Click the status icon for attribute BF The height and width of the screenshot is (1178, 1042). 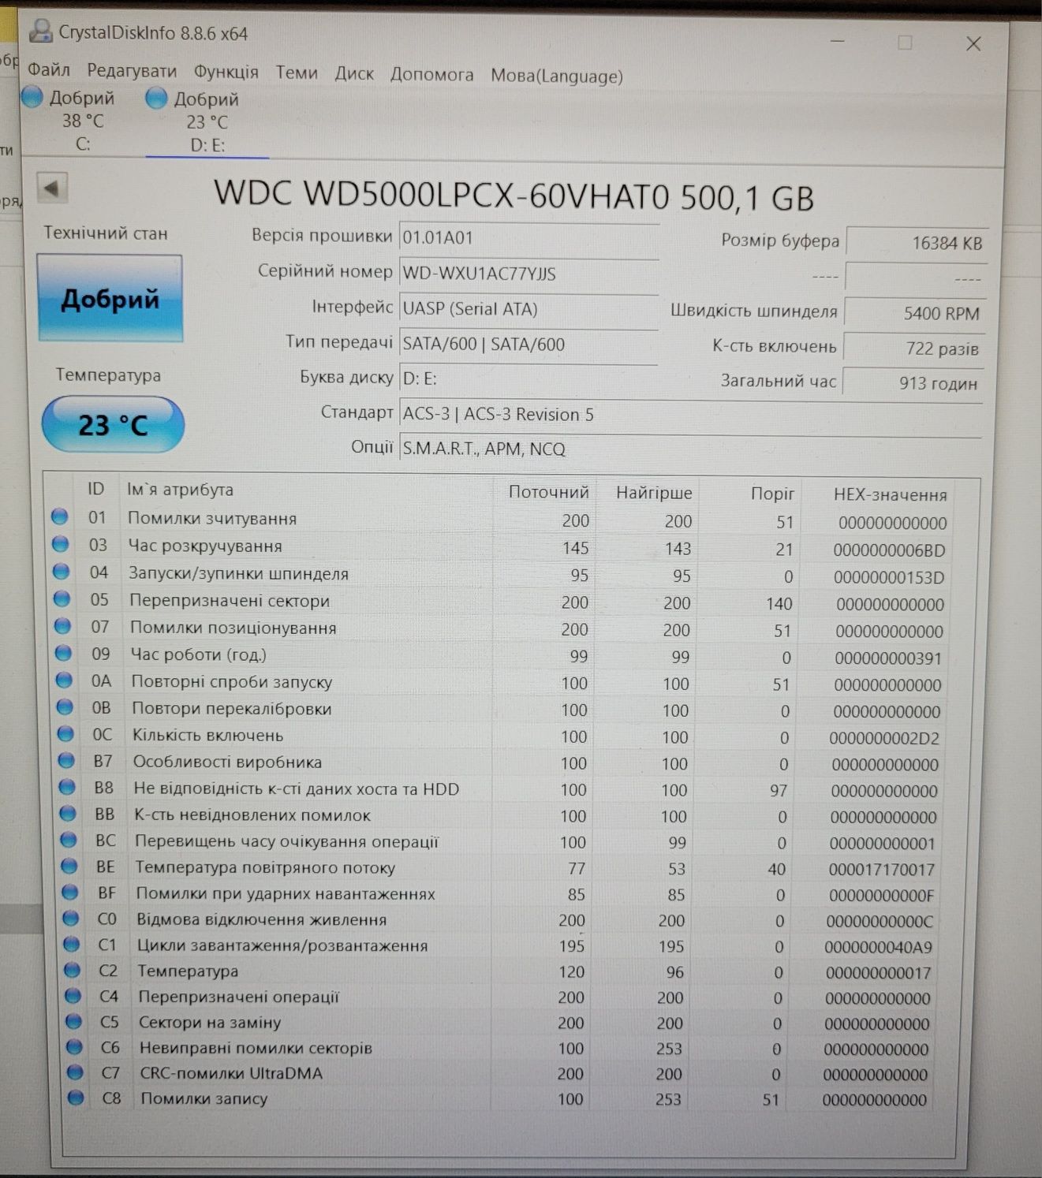[x=70, y=892]
